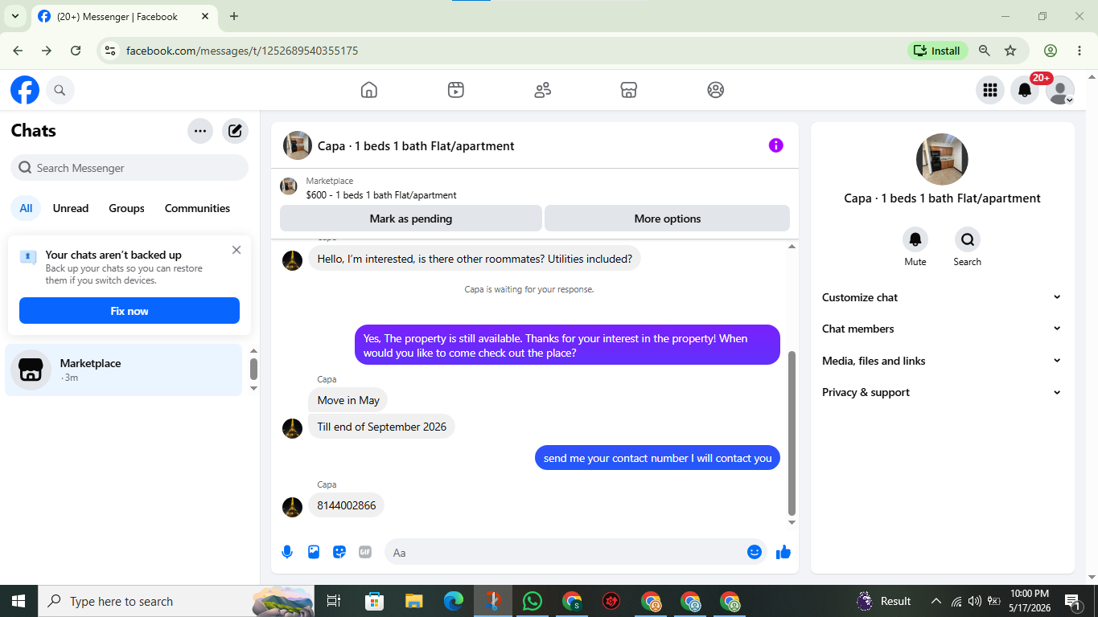Expand Media, files and links section
Screen dimensions: 1098x617
tap(942, 361)
